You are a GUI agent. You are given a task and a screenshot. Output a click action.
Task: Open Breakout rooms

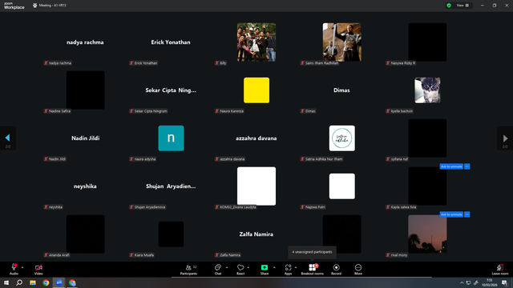[x=312, y=270]
